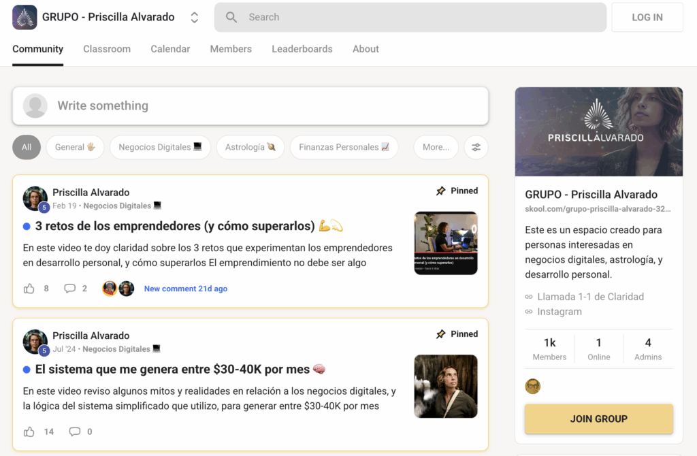Open the Llamada 1-1 de Claridad link
Image resolution: width=697 pixels, height=456 pixels.
tap(590, 297)
